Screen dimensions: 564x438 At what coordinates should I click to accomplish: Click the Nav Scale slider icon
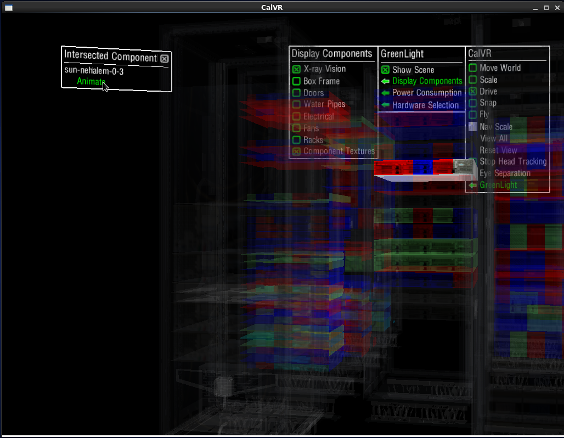(472, 127)
